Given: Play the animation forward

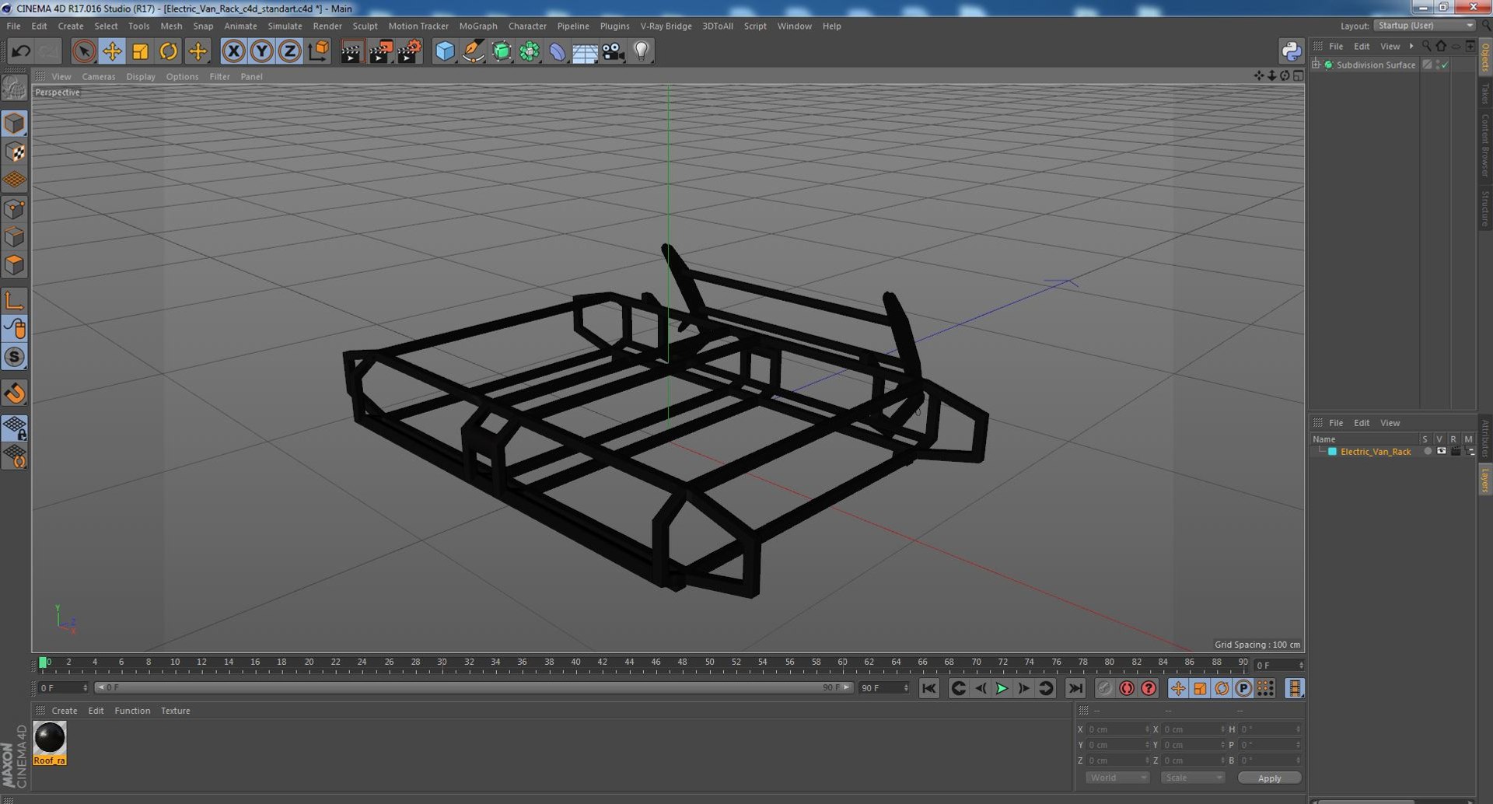Looking at the screenshot, I should point(1002,688).
